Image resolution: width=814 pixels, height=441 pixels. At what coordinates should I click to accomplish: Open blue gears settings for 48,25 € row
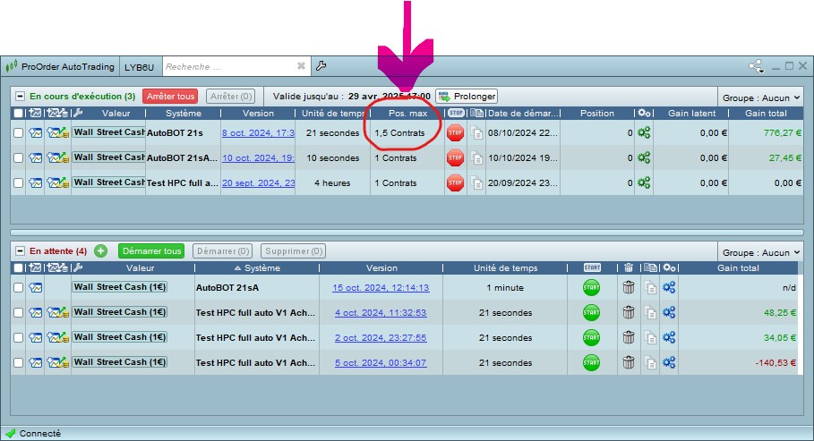click(x=669, y=312)
